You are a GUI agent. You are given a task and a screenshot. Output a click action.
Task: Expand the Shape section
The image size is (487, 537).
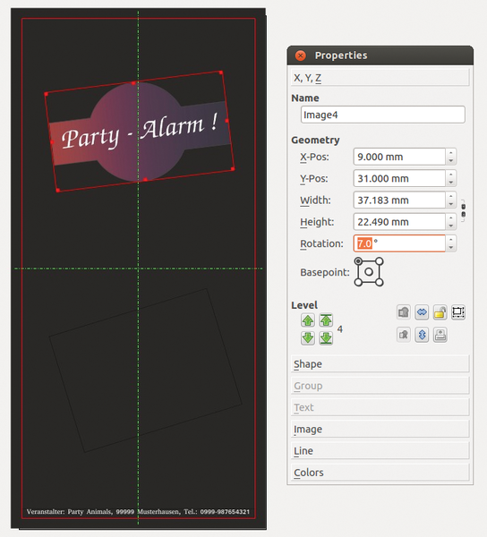pos(380,363)
